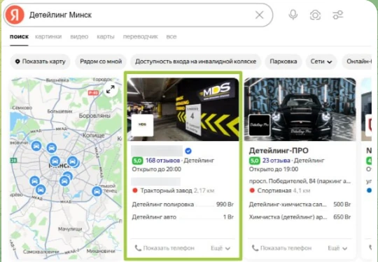
Task: Open the 168 отзывов link
Action: point(162,161)
